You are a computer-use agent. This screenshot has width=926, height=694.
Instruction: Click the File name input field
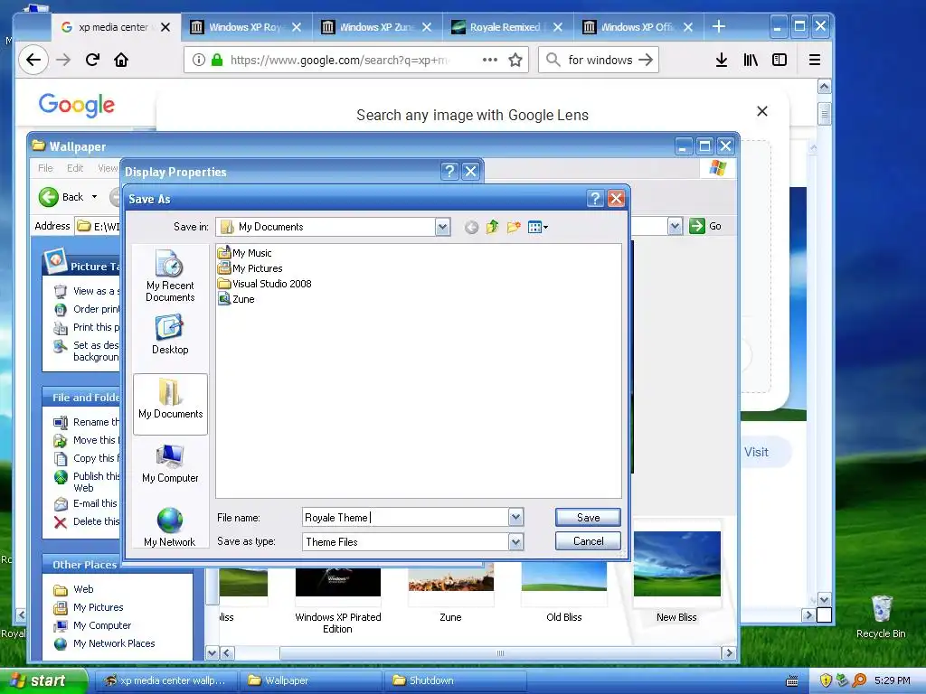click(x=406, y=518)
